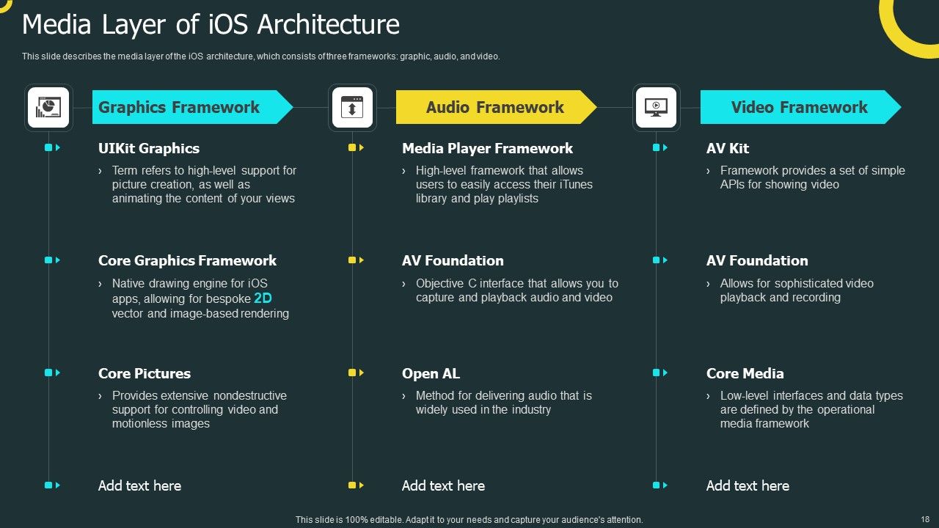Click the Native drawing engine description
The width and height of the screenshot is (939, 528).
coord(200,298)
